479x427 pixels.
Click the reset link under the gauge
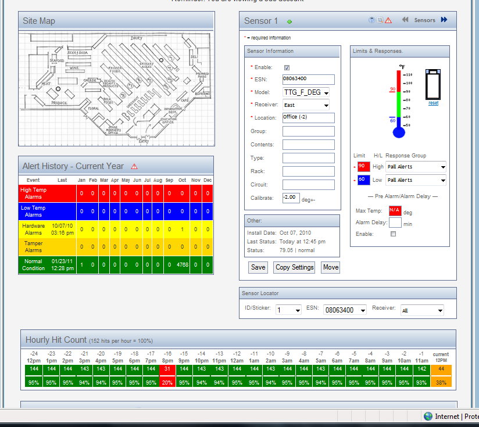pos(433,103)
